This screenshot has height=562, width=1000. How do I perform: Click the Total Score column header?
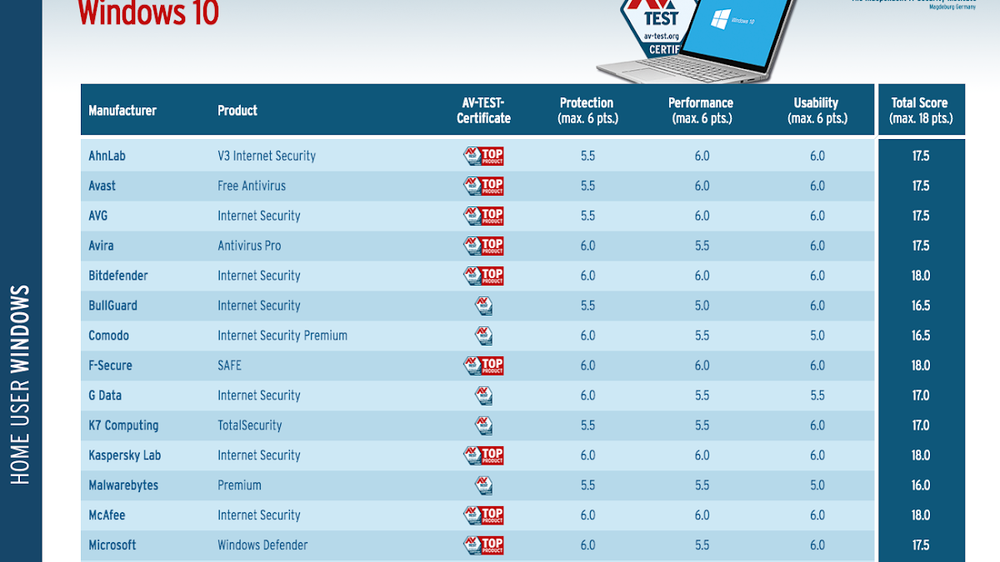[921, 110]
